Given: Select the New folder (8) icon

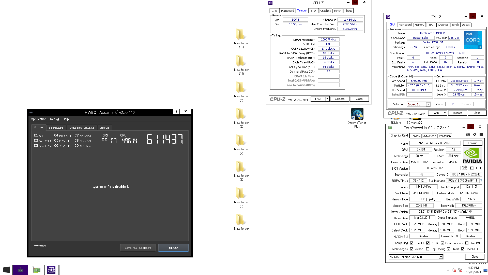Looking at the screenshot, I should [241, 171].
